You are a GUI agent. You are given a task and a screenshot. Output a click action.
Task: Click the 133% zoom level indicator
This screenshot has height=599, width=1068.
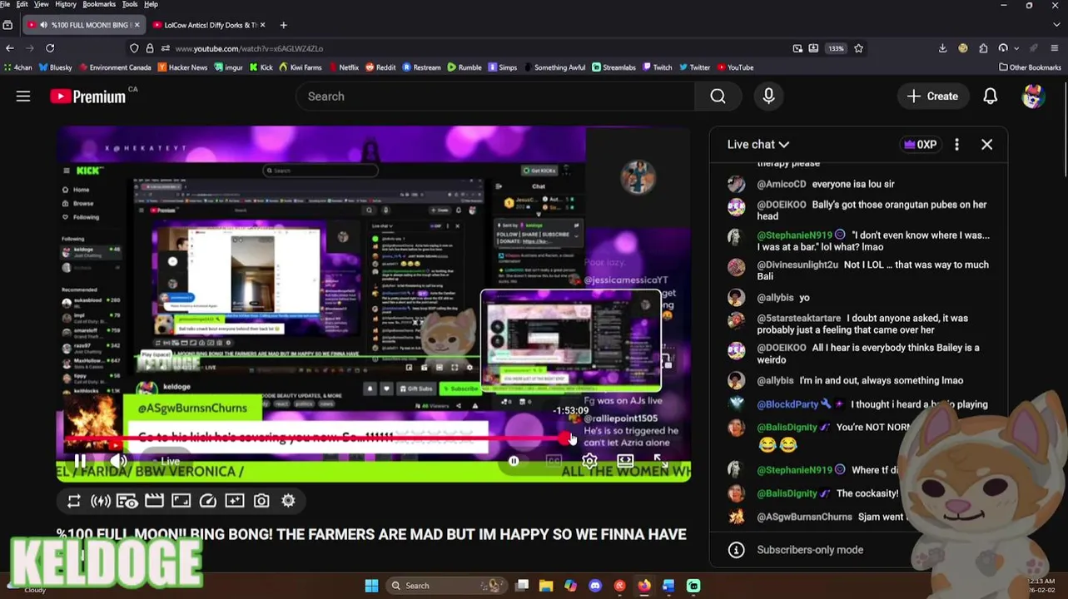pyautogui.click(x=836, y=48)
